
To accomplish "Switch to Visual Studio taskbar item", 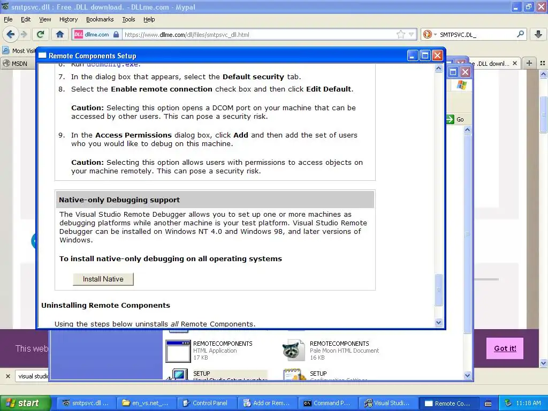I will [388, 404].
